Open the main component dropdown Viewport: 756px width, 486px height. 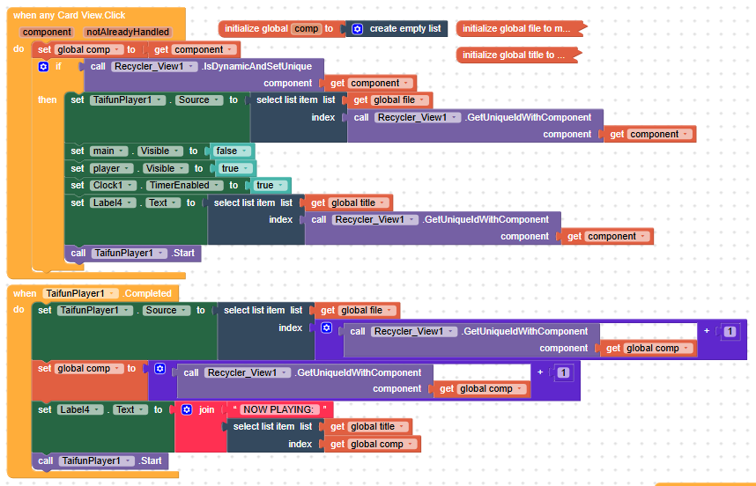pos(108,151)
